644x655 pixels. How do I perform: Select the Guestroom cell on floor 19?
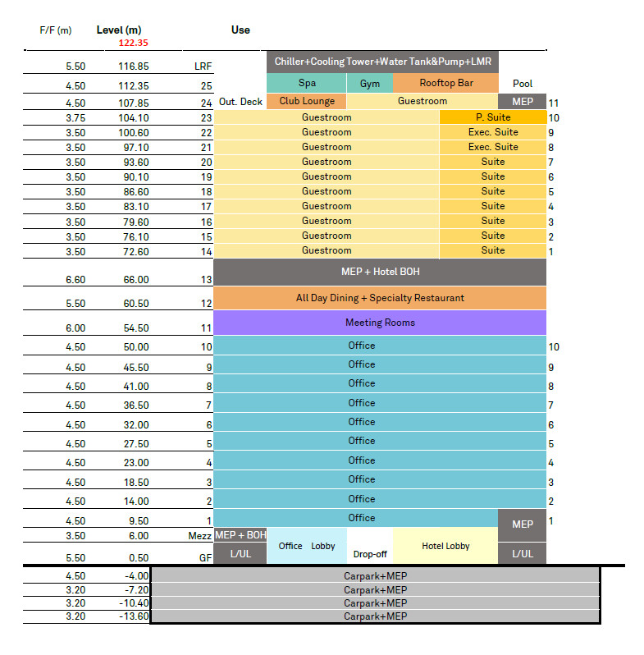[327, 176]
